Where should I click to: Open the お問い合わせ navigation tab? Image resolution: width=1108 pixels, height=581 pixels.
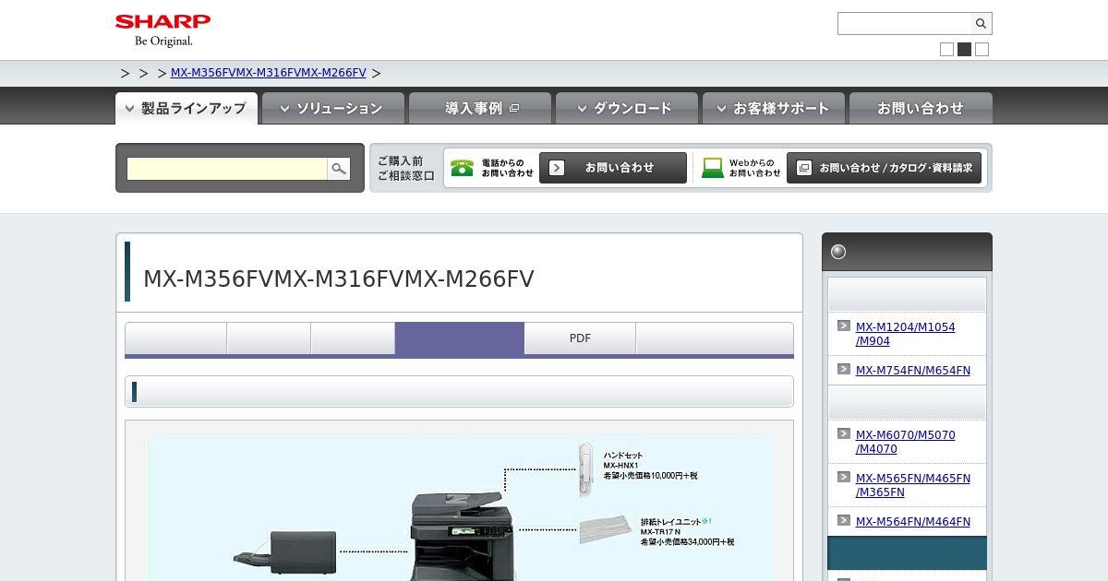coord(921,108)
